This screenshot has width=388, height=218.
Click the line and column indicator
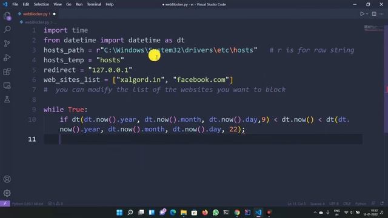tap(296, 204)
